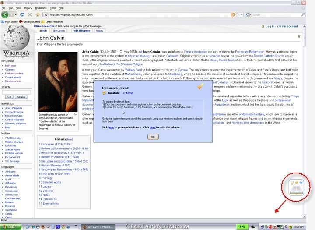
Task: Open the Most Visited bookmarks folder
Action: (x=10, y=22)
